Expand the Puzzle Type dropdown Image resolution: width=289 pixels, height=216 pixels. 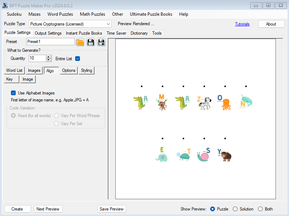click(x=108, y=24)
